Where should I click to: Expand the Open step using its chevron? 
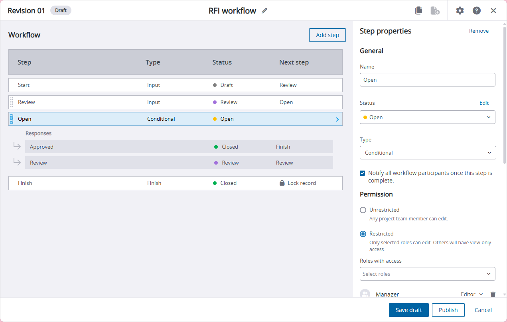[337, 119]
